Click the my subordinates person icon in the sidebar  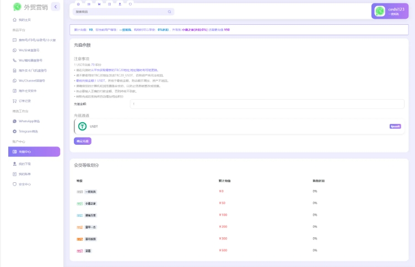[x=14, y=164]
